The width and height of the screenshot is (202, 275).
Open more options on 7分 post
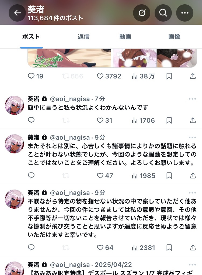click(x=192, y=99)
